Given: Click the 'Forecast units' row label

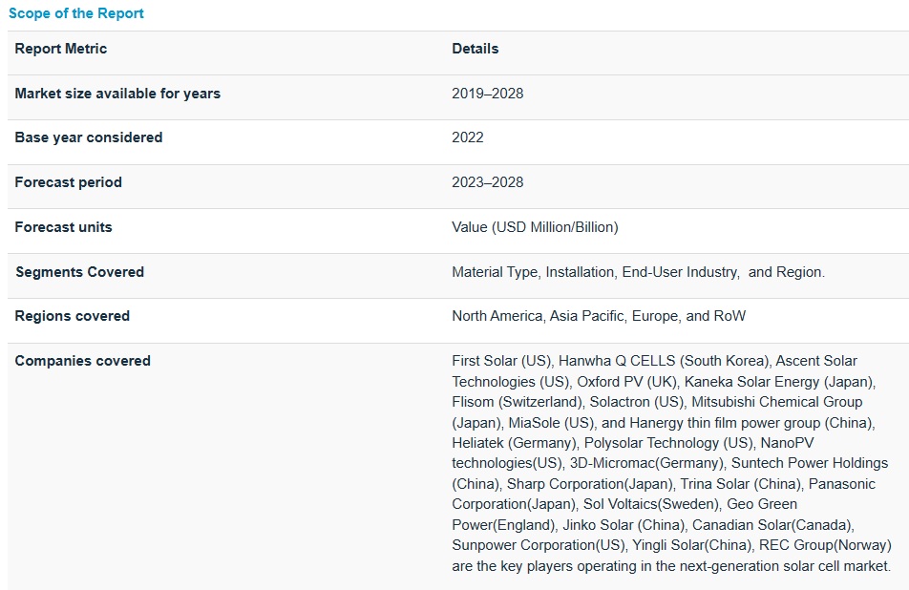Looking at the screenshot, I should [63, 227].
